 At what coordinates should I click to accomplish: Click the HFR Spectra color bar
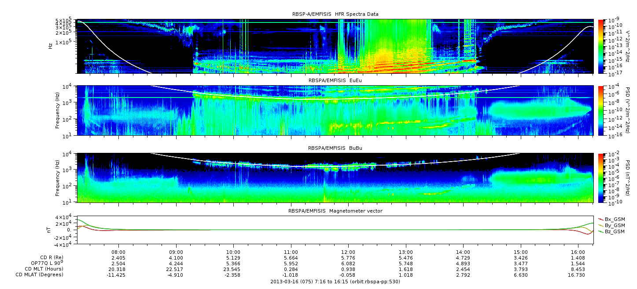[x=601, y=46]
